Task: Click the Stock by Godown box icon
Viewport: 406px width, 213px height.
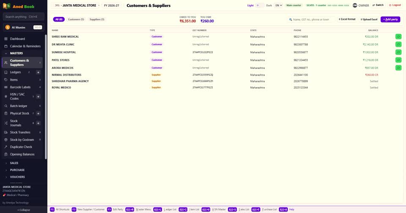Action: click(x=5, y=140)
